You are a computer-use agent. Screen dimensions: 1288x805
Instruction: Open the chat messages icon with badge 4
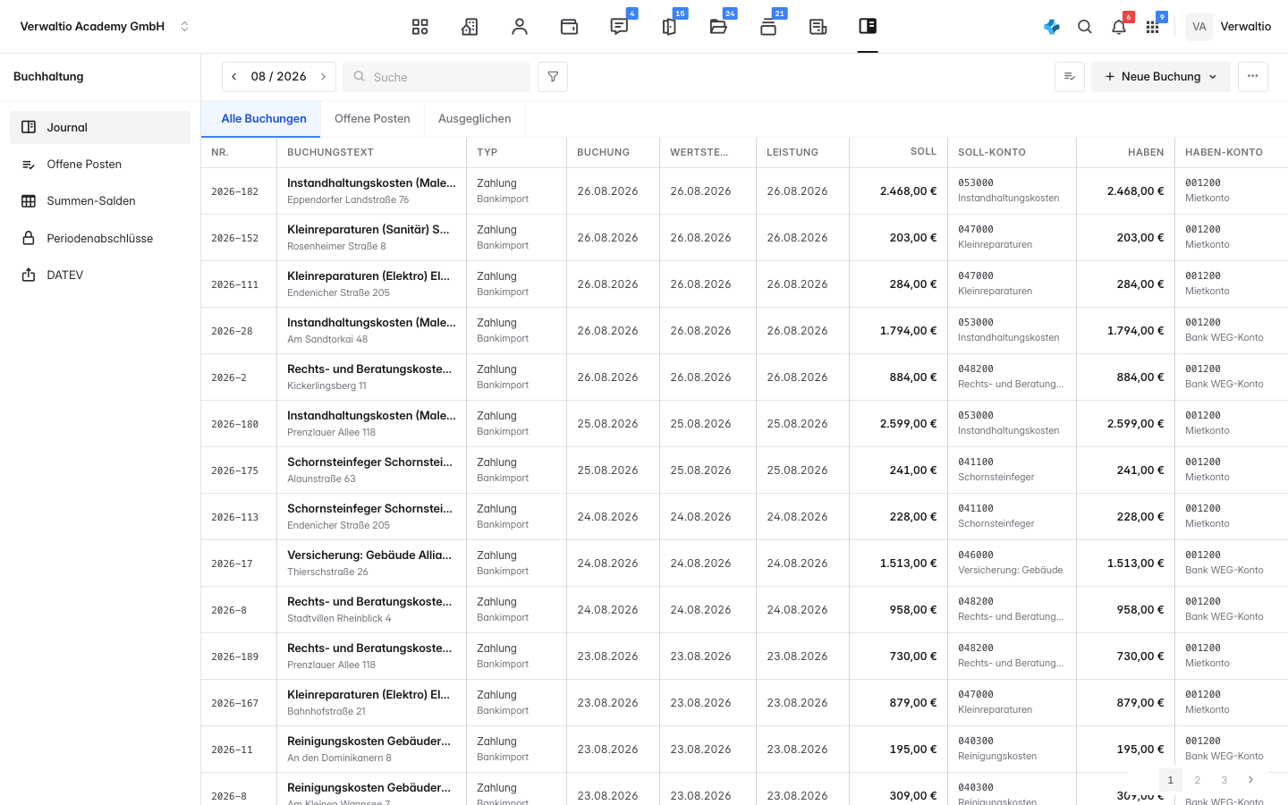point(619,27)
